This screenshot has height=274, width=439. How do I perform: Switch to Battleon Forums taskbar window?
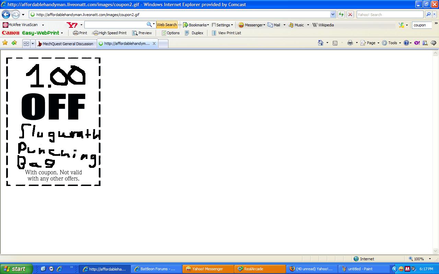[x=157, y=269]
